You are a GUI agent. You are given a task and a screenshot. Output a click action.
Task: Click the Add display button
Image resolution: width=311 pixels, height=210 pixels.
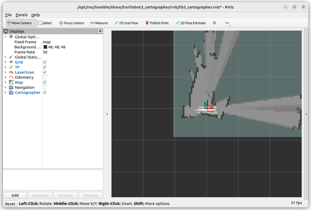pyautogui.click(x=15, y=195)
